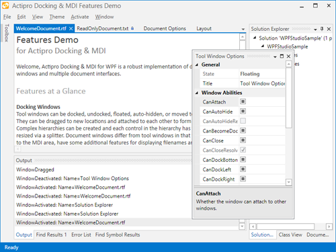Screen dimensions: 336x252
Task: Switch to Find Symbol Results tab
Action: point(118,235)
